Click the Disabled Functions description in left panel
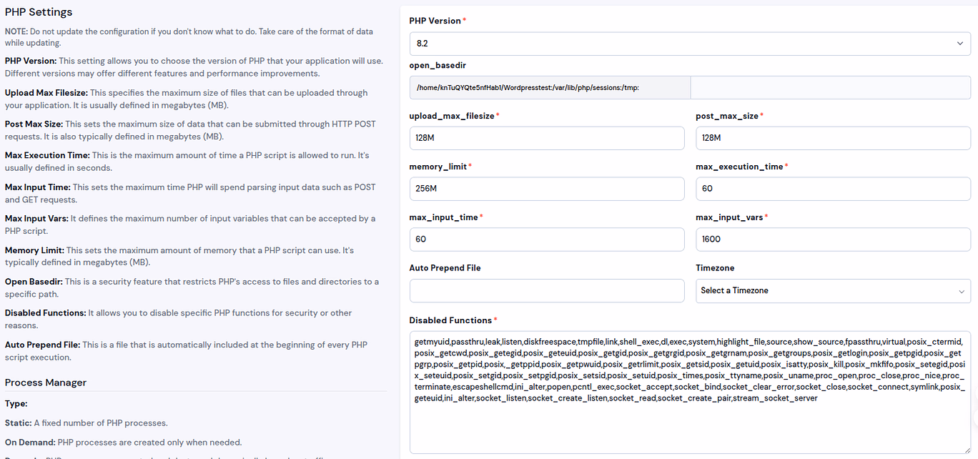Image resolution: width=978 pixels, height=459 pixels. pyautogui.click(x=179, y=319)
